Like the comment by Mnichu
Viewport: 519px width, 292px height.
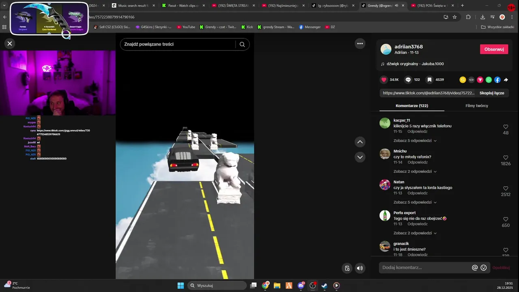[506, 158]
